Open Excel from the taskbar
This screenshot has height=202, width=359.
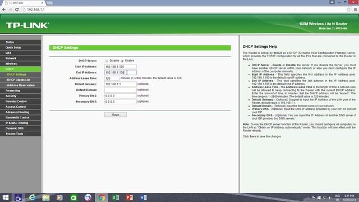click(x=116, y=198)
